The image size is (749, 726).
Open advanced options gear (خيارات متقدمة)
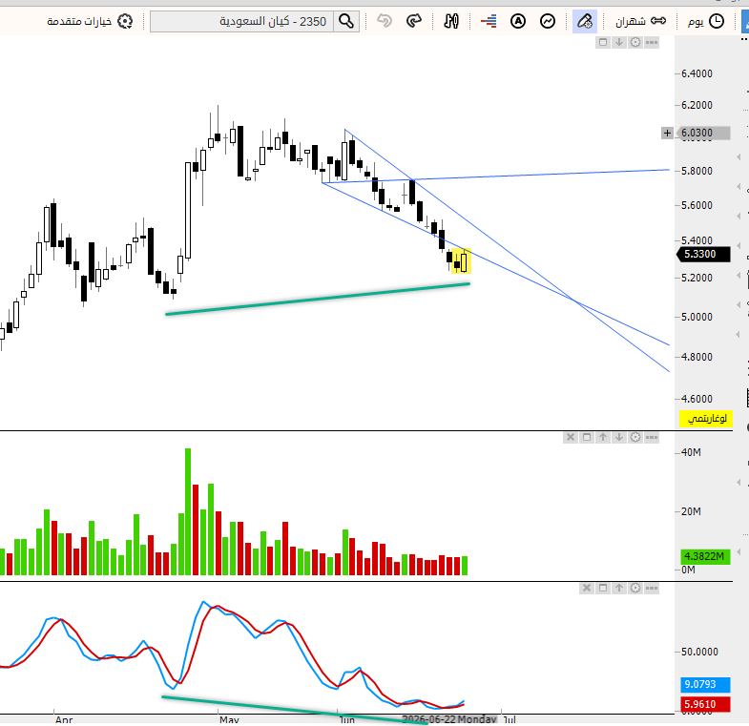pyautogui.click(x=125, y=22)
